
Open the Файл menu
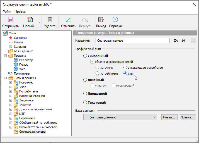click(x=7, y=11)
